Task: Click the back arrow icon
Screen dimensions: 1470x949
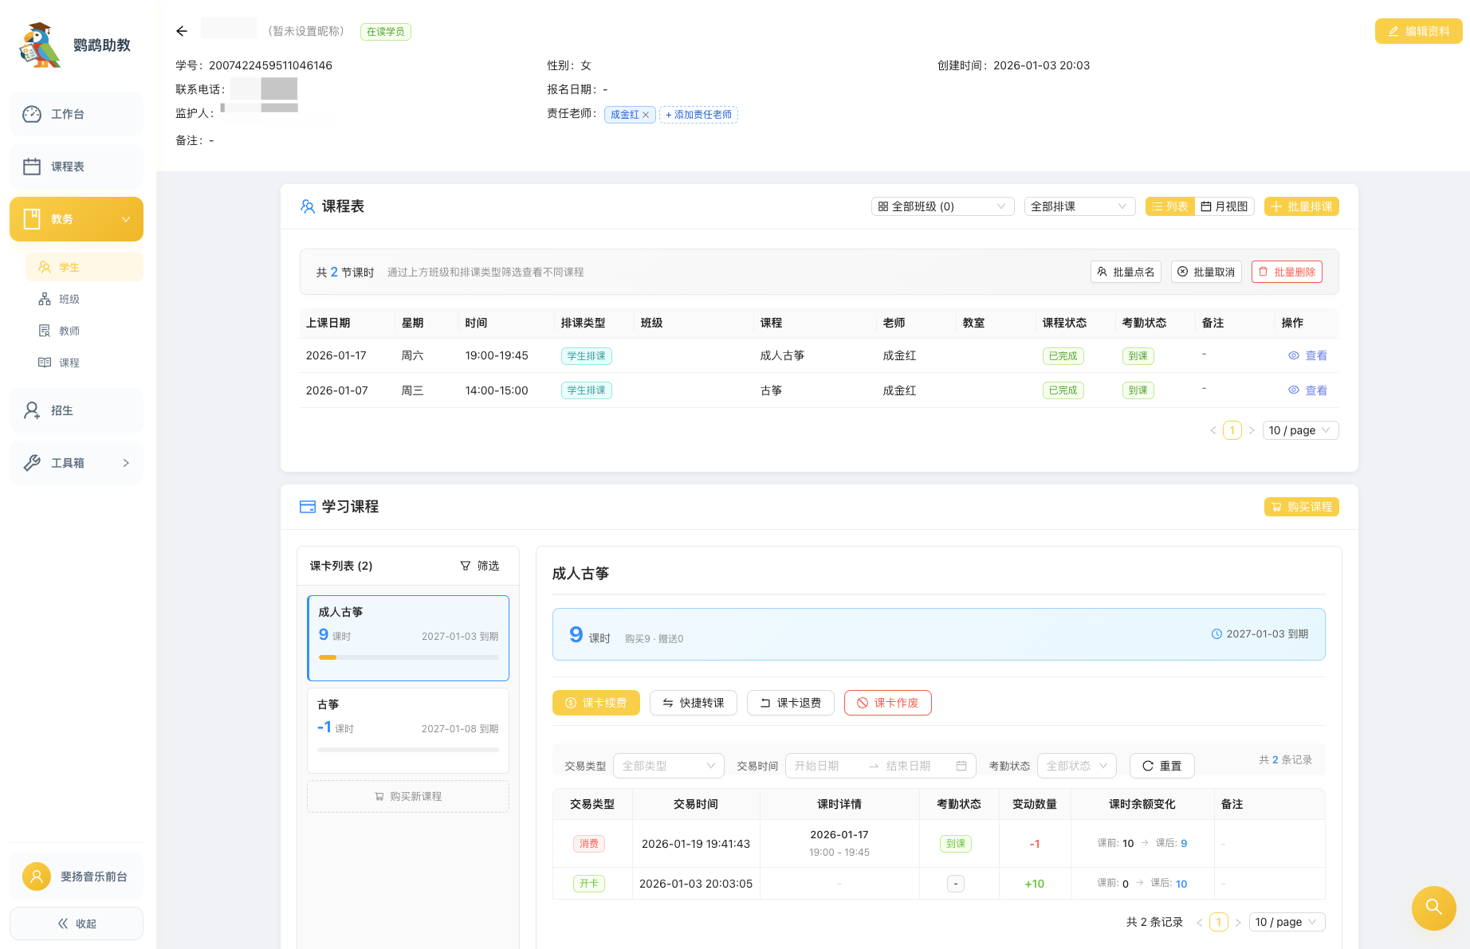Action: [182, 31]
